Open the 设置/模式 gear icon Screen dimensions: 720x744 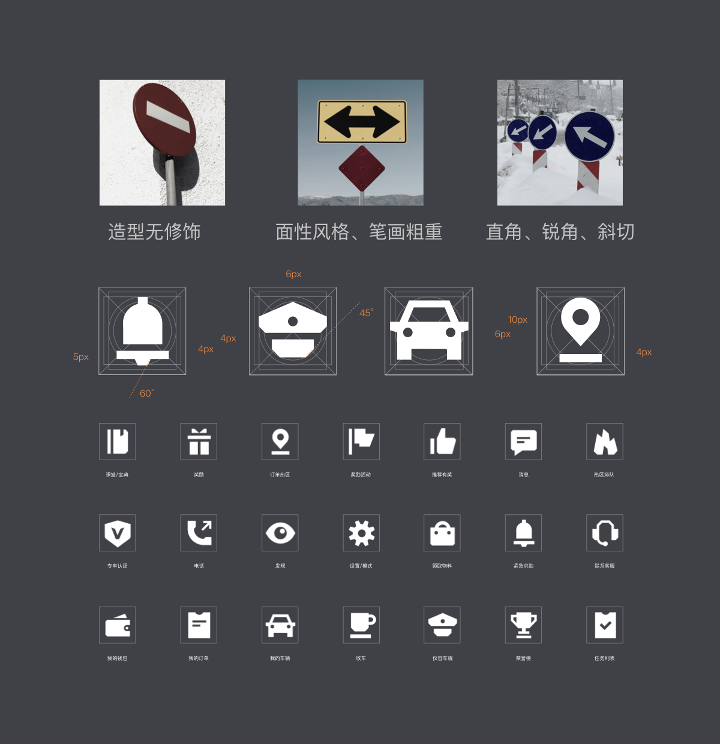(361, 533)
